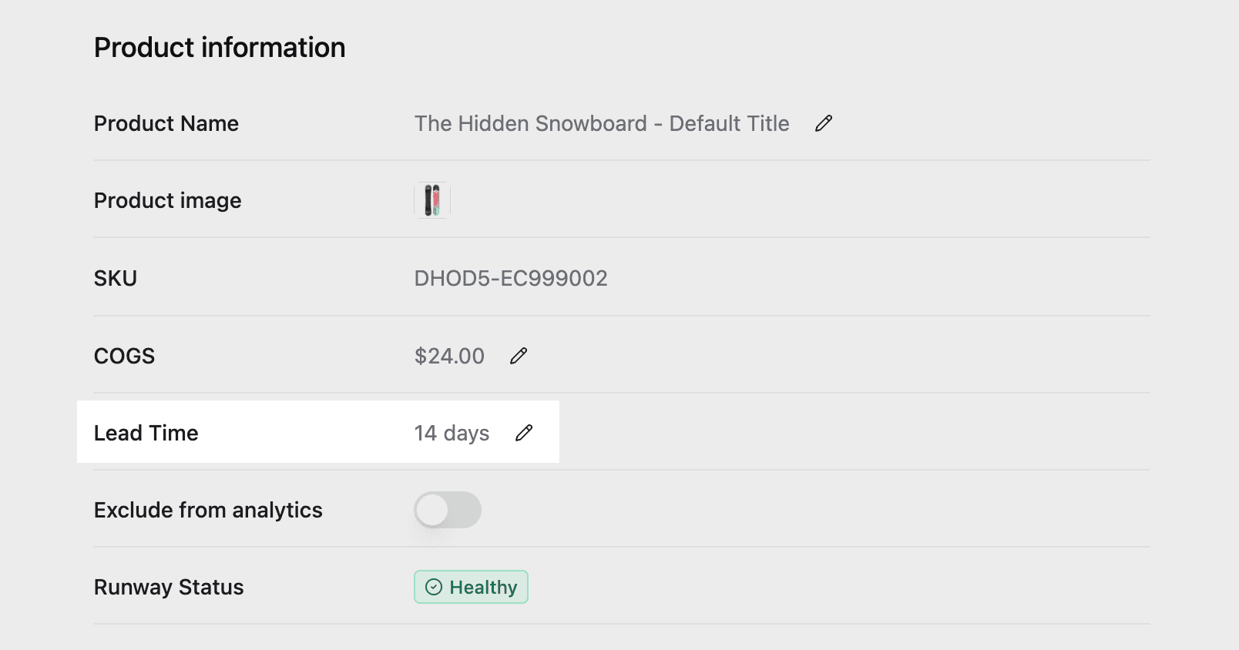
Task: Click the Healthy runway status badge text
Action: (x=483, y=588)
